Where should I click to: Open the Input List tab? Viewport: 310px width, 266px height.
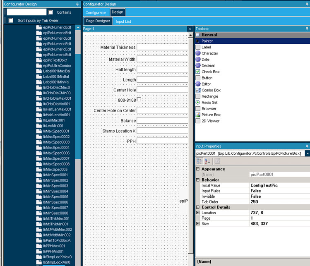point(123,22)
